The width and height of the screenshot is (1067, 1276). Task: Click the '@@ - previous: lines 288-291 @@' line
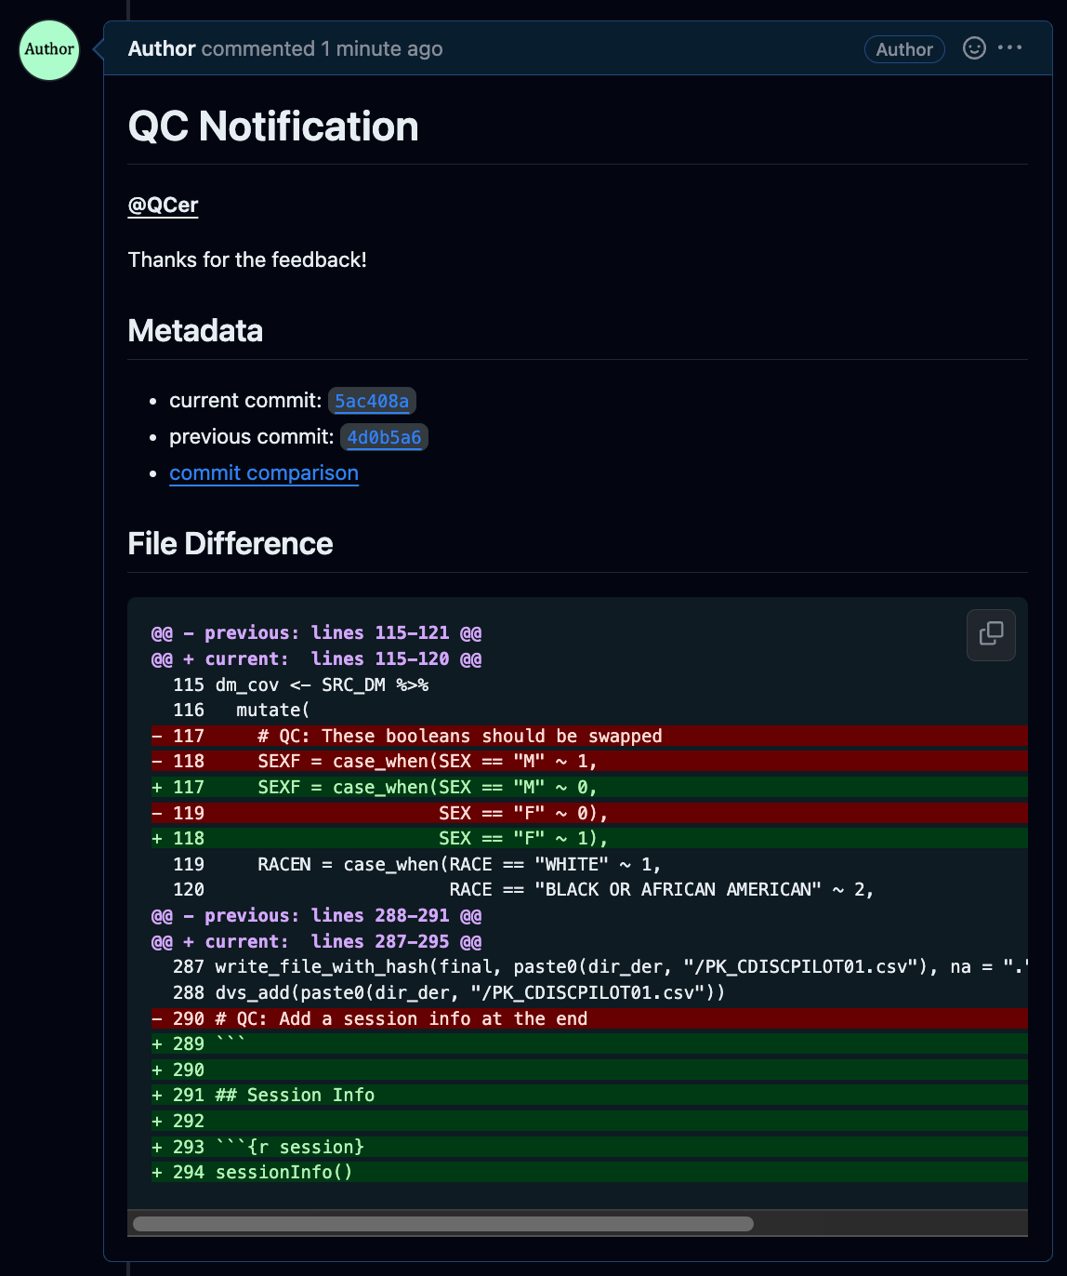[316, 916]
